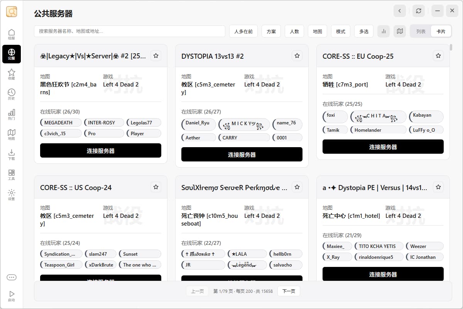Click 连接服务器 on the DYSTOPIA 13vs13 card
This screenshot has width=463, height=309.
[242, 154]
